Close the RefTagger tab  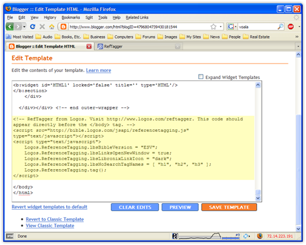pyautogui.click(x=178, y=46)
